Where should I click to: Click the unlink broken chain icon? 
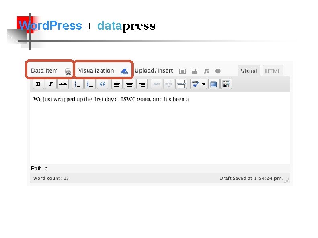[x=168, y=84]
